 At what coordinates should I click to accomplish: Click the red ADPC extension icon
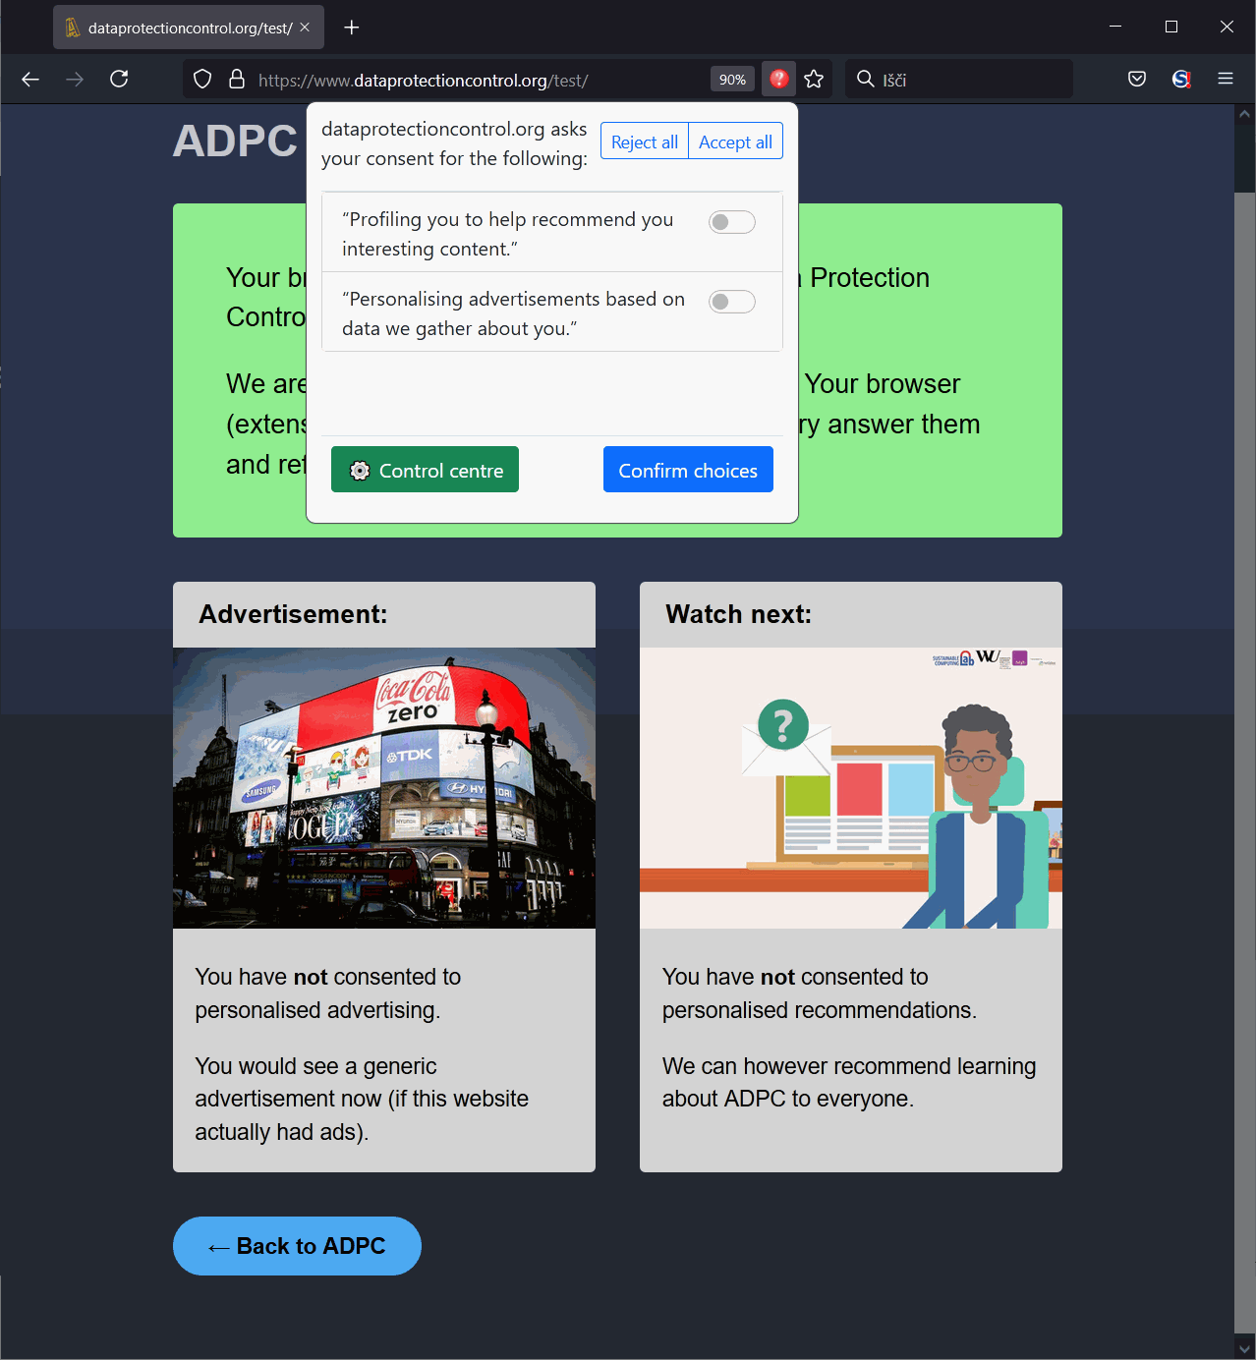pyautogui.click(x=778, y=79)
